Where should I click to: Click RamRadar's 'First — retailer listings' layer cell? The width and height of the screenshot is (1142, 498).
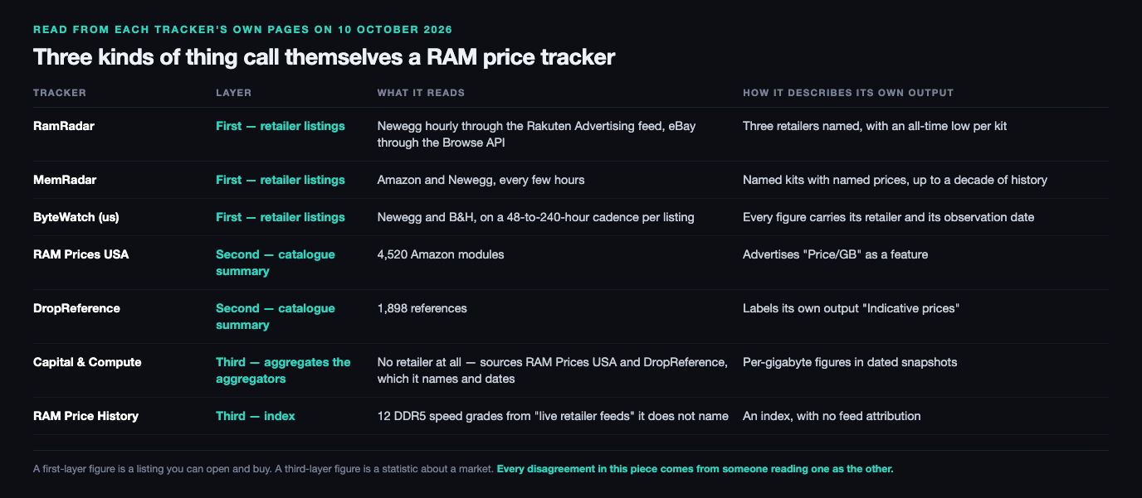[281, 126]
